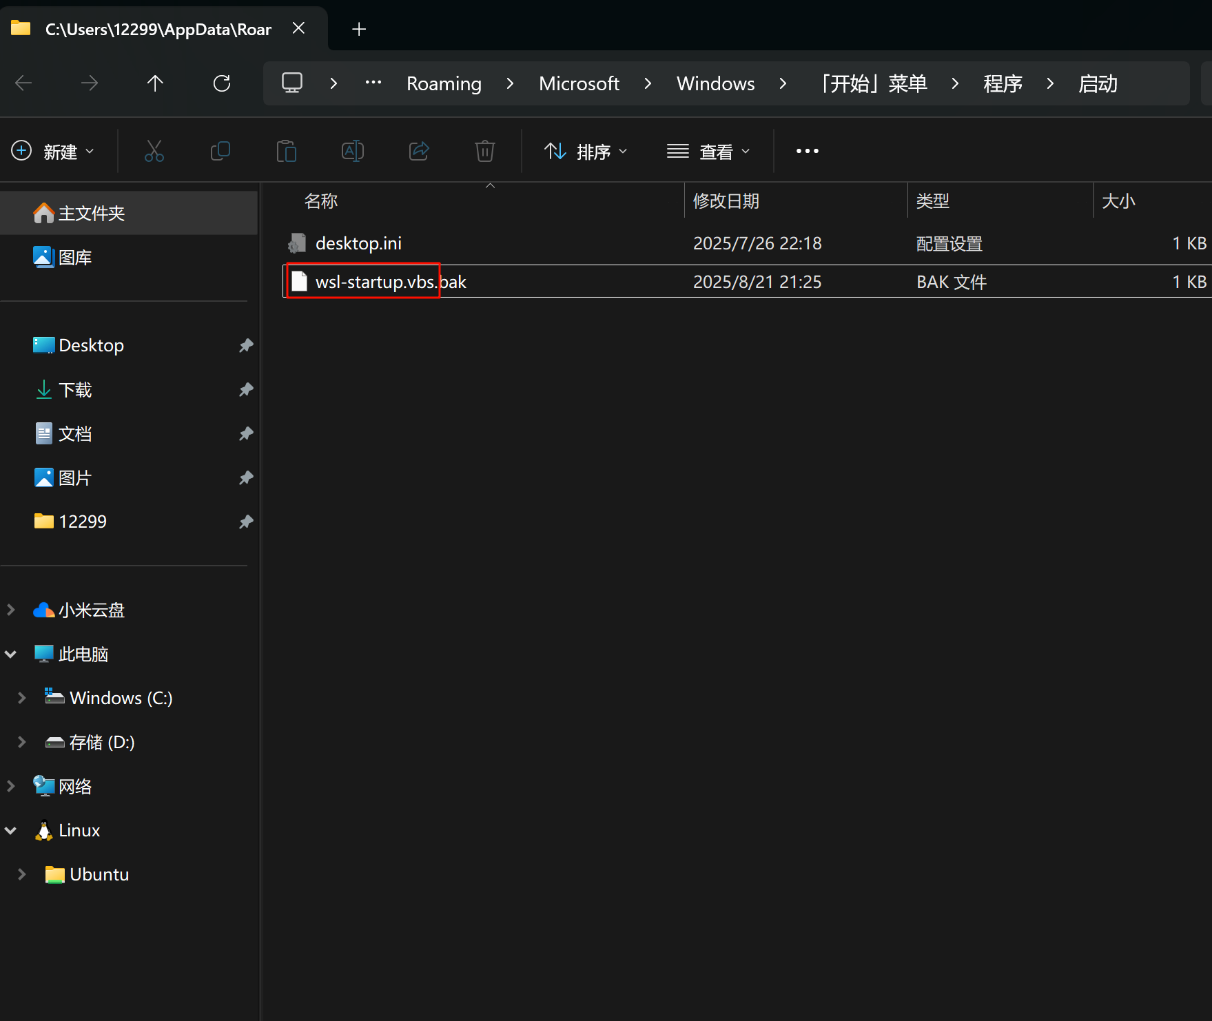This screenshot has width=1212, height=1021.
Task: Click the Share icon in toolbar
Action: 418,151
